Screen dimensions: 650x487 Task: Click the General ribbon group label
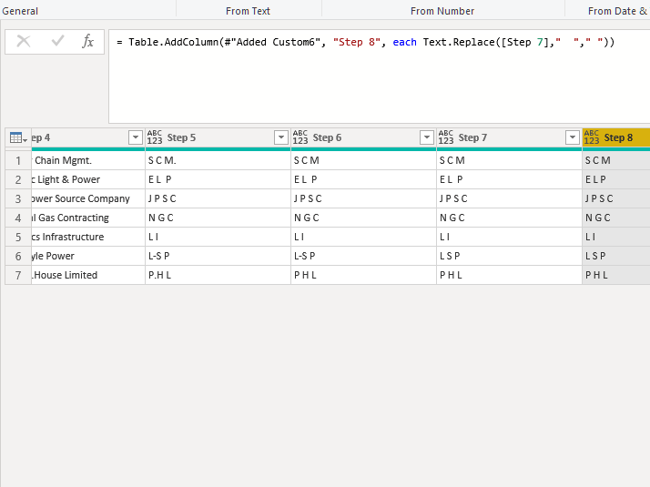pyautogui.click(x=20, y=11)
